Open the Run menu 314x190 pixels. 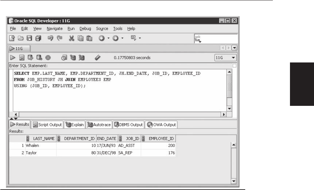[71, 29]
